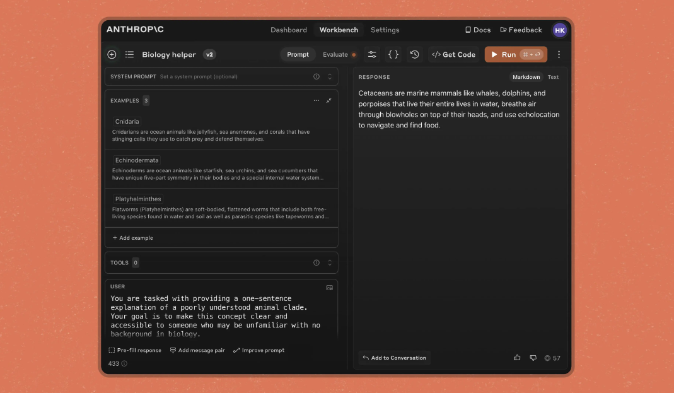
Task: Switch response view to Markdown
Action: click(x=526, y=77)
